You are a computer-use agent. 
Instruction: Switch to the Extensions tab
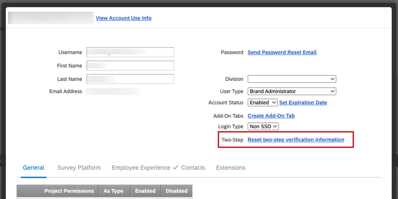[230, 168]
